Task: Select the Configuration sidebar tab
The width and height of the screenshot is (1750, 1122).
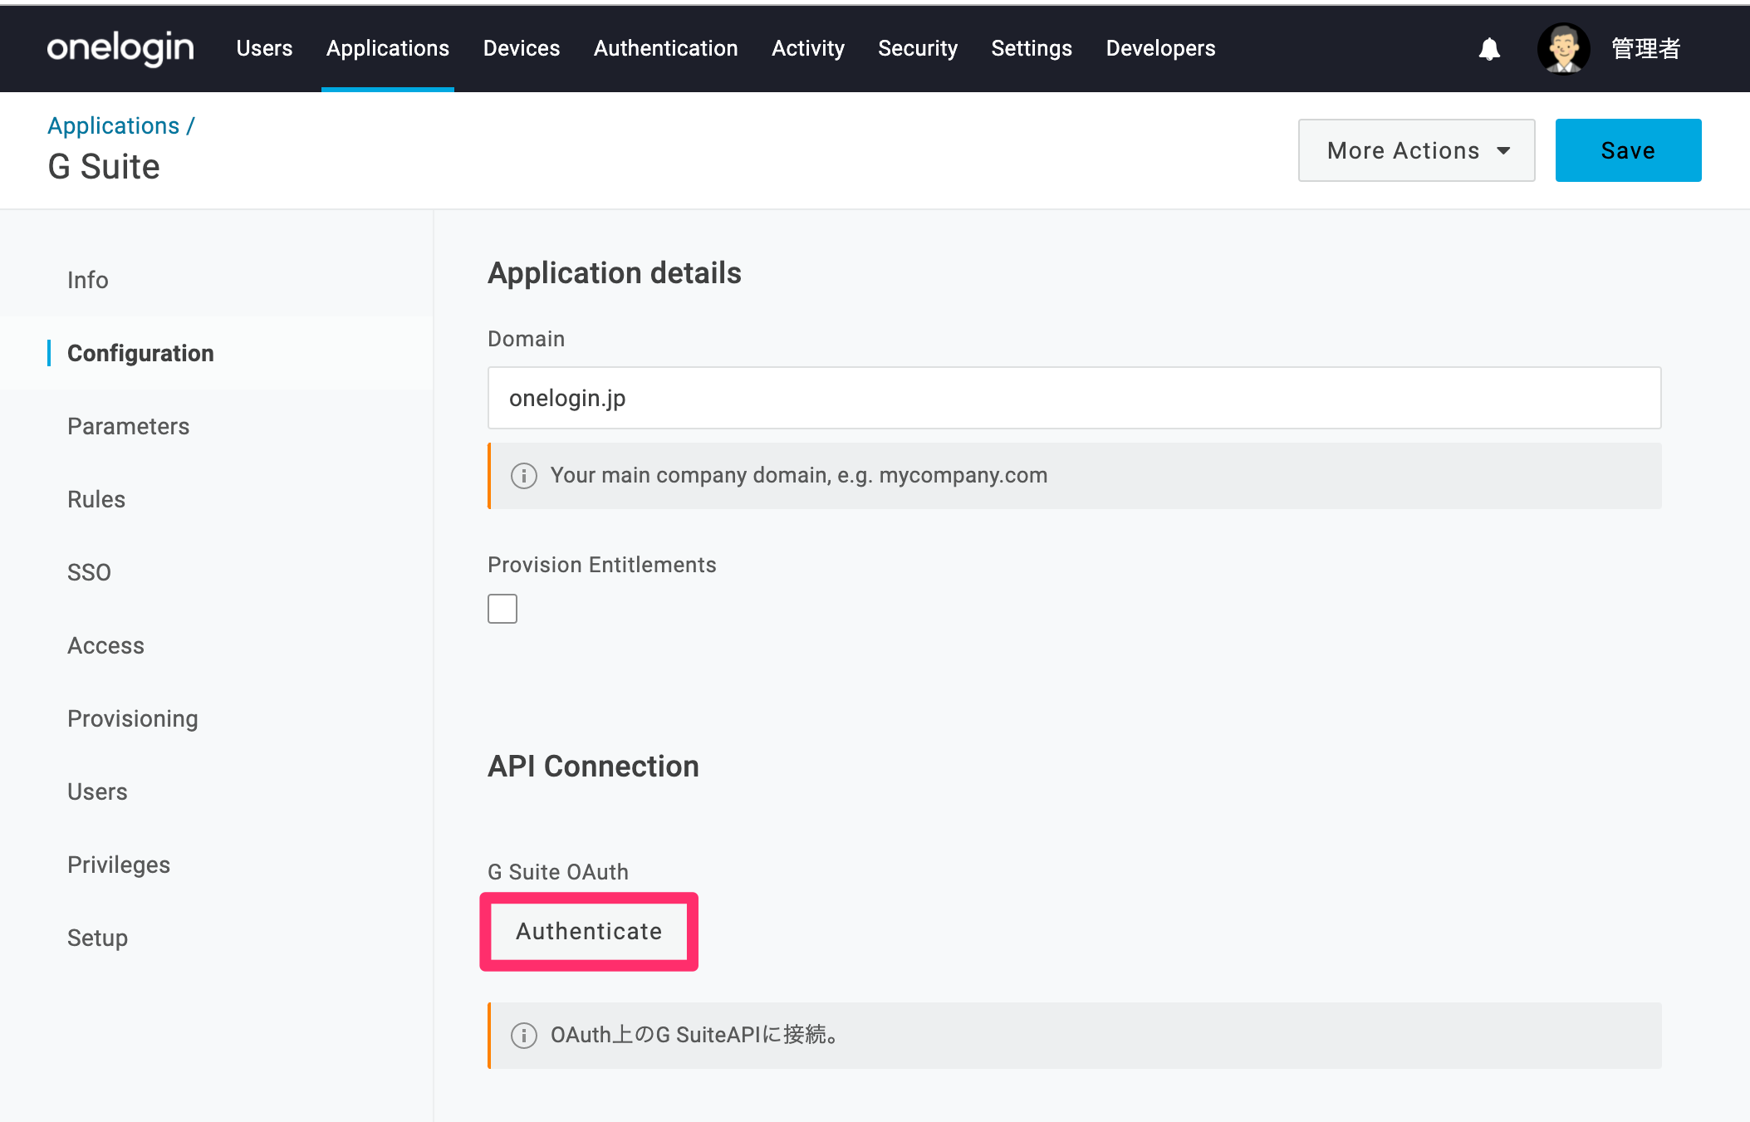Action: tap(140, 353)
